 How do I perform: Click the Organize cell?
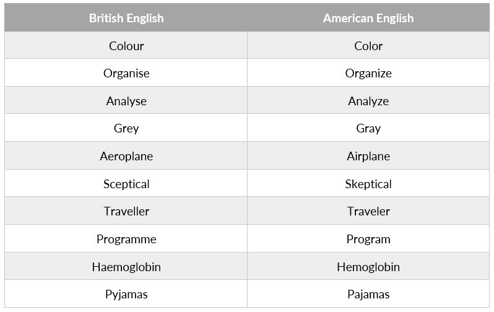tap(368, 73)
